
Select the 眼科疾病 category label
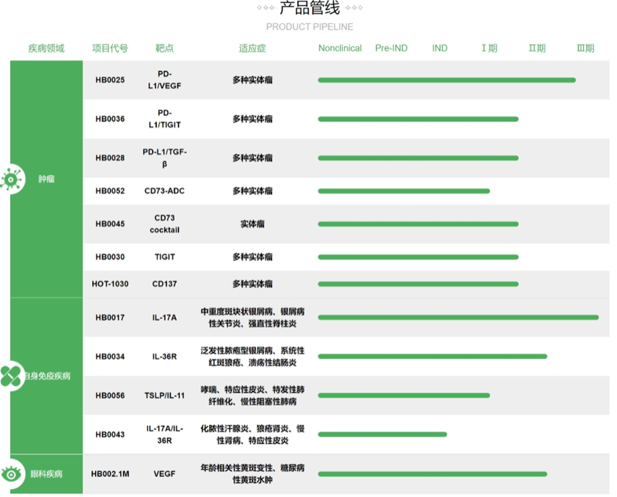tap(46, 474)
